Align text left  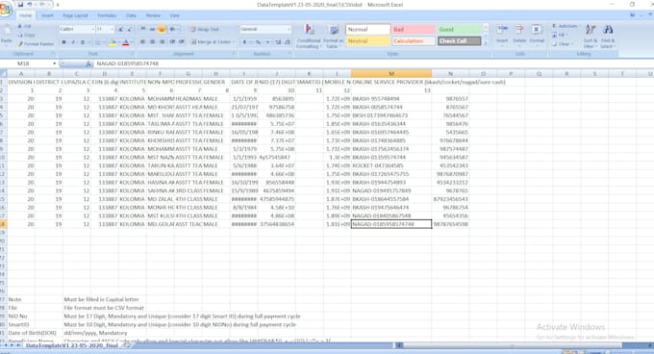pos(143,42)
